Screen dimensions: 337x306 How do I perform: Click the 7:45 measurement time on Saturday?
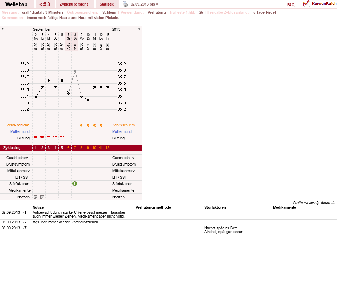coord(68,46)
